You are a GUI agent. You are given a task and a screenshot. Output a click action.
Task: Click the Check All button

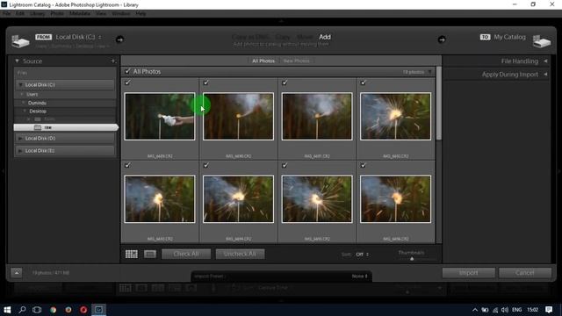tap(186, 254)
